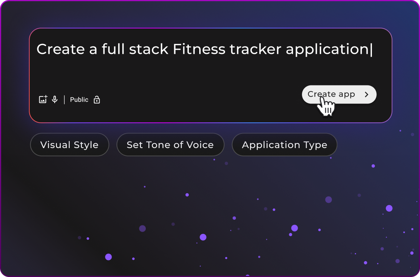Viewport: 420px width, 277px height.
Task: Click the word "Fitness" in the prompt
Action: pyautogui.click(x=199, y=49)
